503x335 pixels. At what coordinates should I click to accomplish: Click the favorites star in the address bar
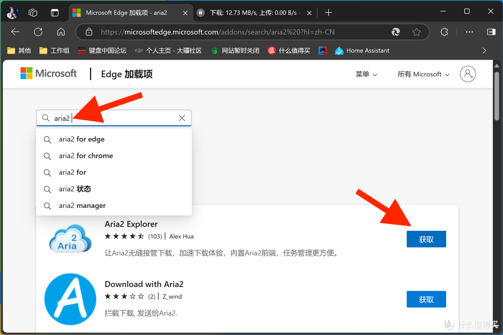(416, 32)
